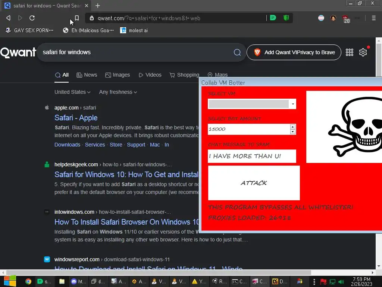Switch to the Videos tab

click(x=150, y=75)
